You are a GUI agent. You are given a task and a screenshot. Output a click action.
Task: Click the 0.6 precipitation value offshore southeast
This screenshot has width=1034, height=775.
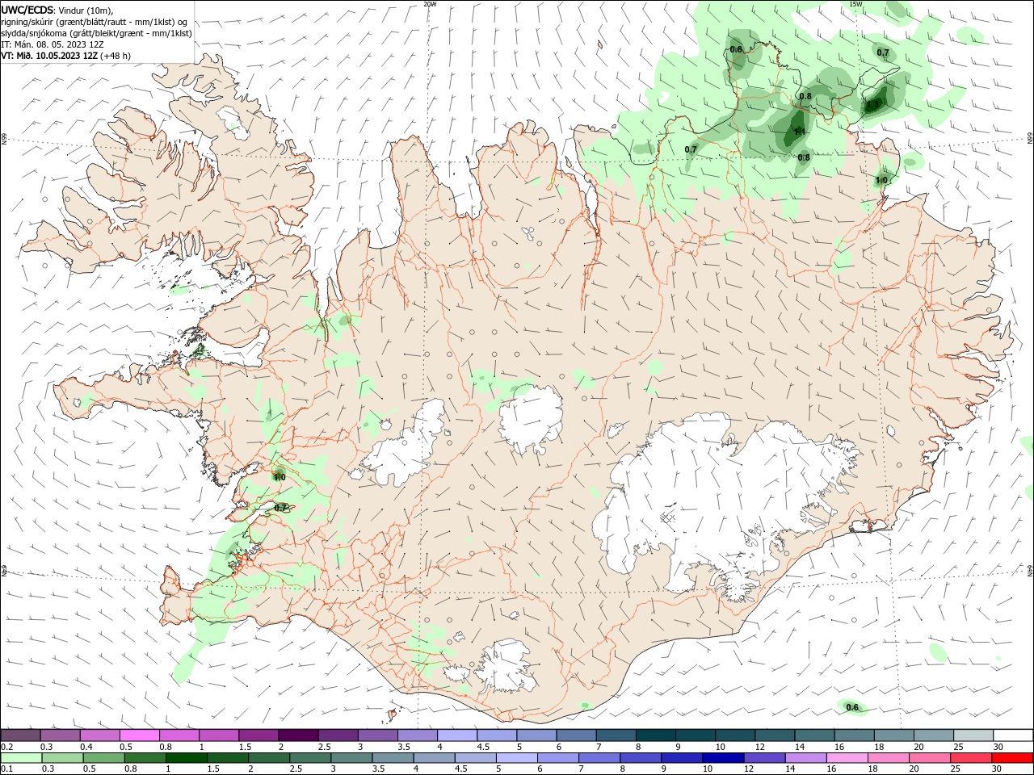pos(852,708)
